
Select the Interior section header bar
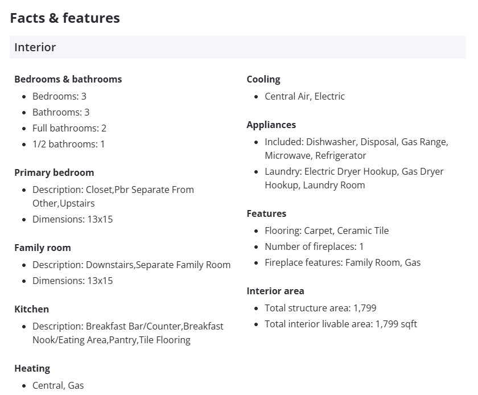[237, 47]
